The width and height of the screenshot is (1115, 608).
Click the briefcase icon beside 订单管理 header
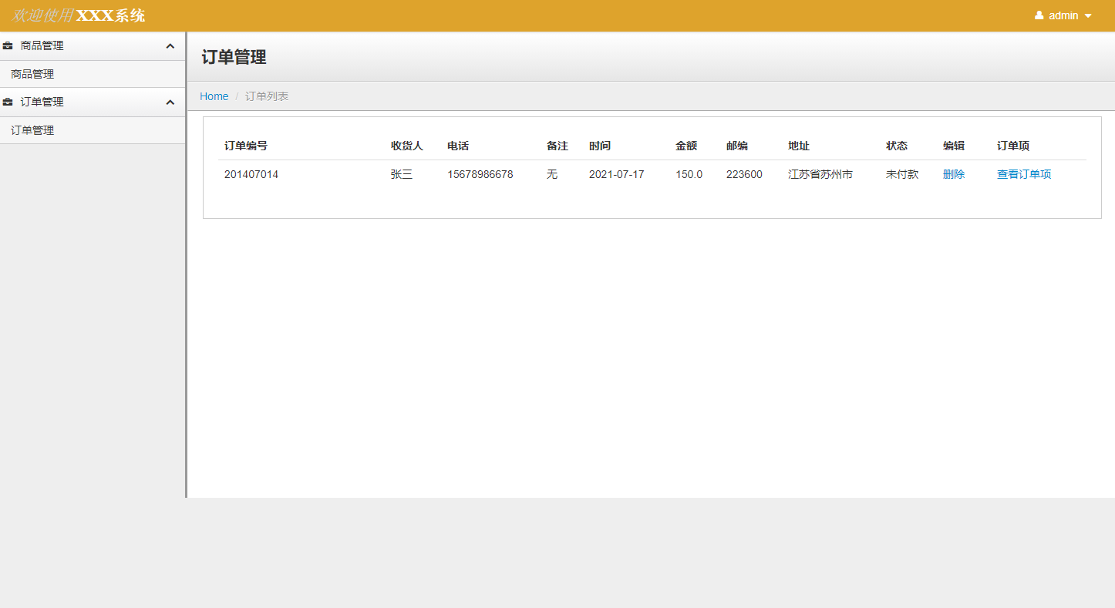[8, 102]
